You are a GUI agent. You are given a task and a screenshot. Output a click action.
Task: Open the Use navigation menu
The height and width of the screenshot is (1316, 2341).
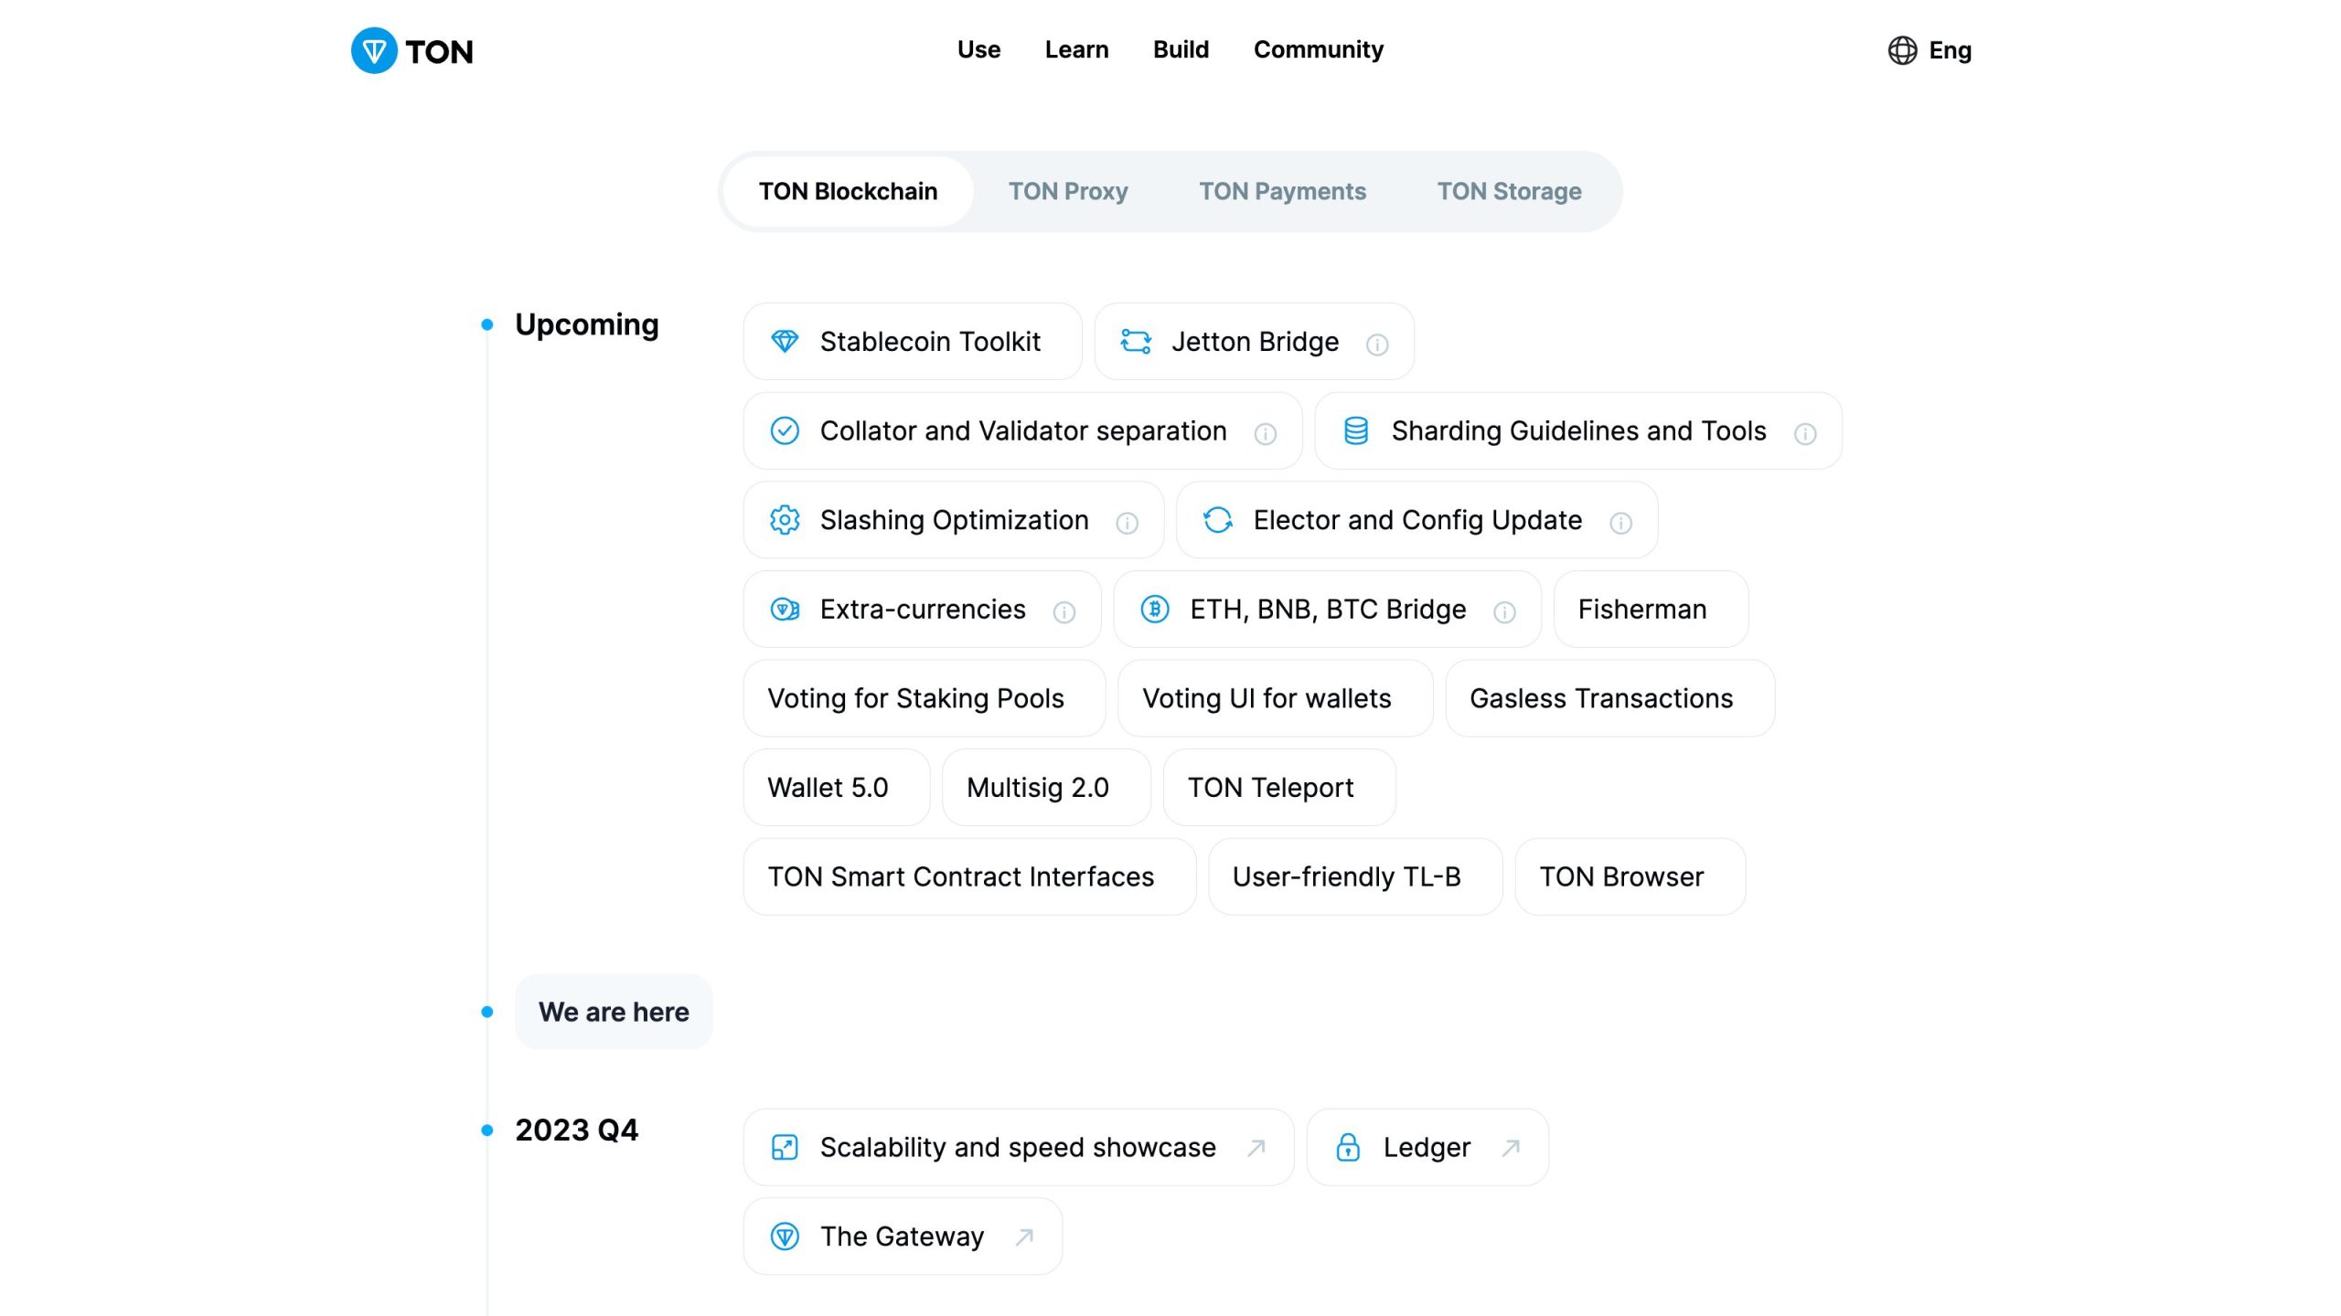pos(978,49)
